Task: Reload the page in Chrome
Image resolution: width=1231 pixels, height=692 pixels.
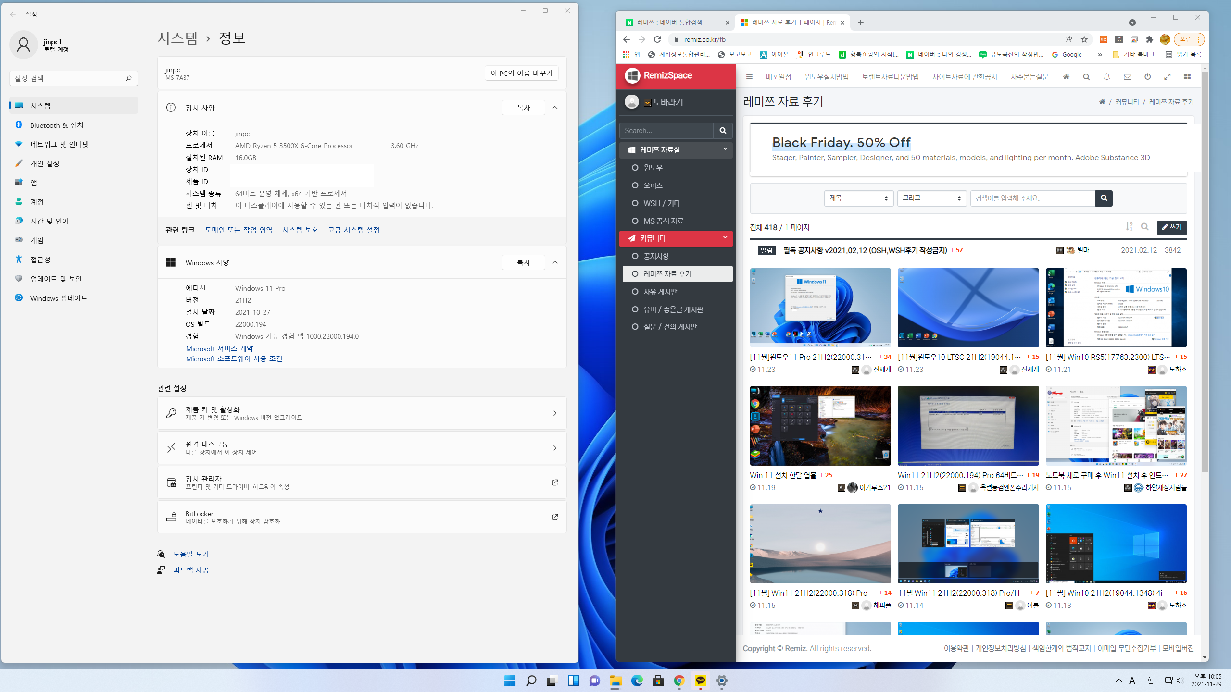Action: 657,39
